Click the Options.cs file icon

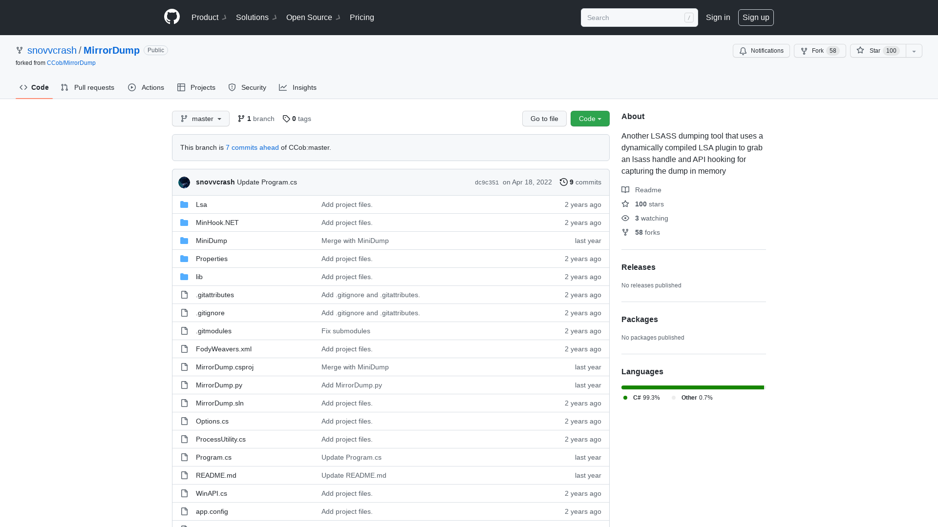click(184, 421)
